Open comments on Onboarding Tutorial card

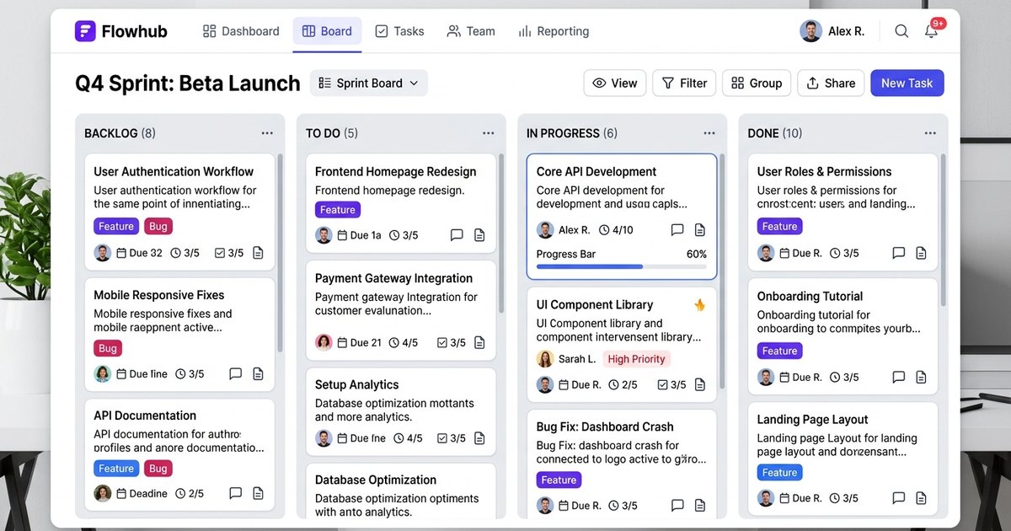[899, 378]
